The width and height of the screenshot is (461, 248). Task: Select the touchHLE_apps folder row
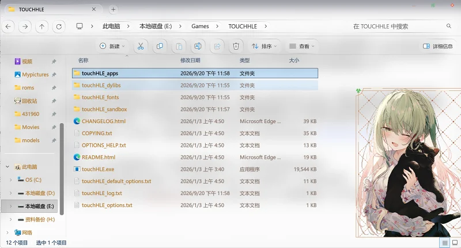click(195, 73)
